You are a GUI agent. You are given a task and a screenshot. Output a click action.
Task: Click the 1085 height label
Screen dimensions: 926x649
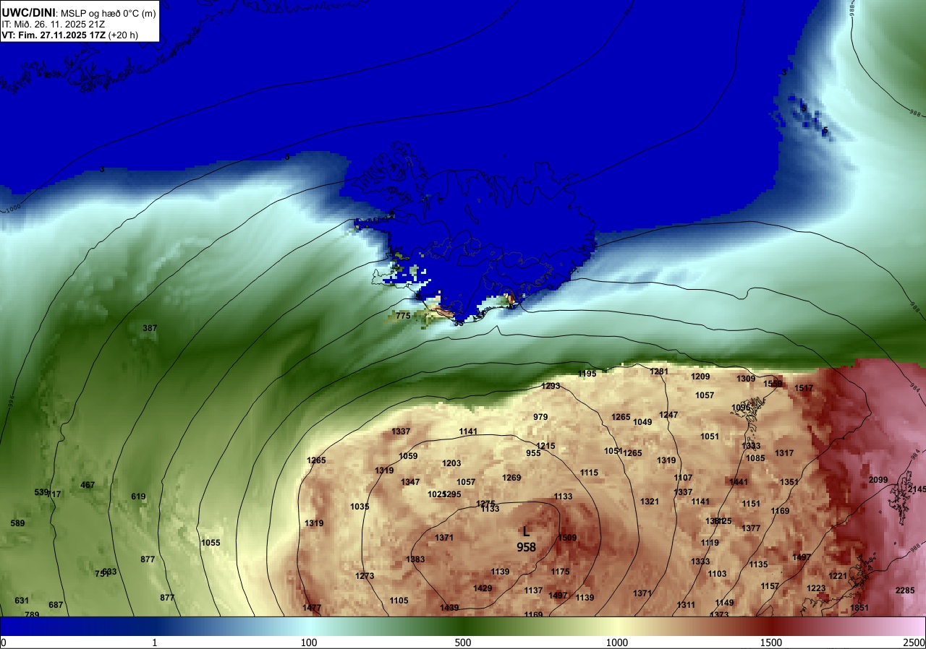click(x=755, y=458)
